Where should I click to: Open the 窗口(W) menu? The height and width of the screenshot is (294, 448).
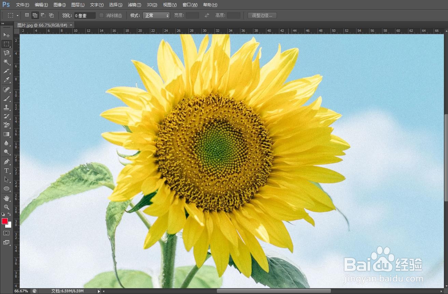coord(190,5)
